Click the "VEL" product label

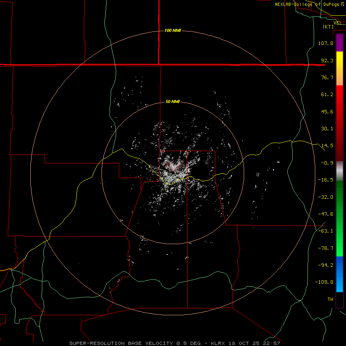click(x=337, y=23)
